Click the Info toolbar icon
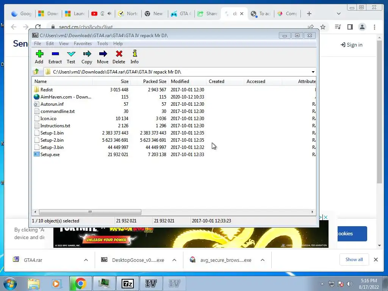 [135, 57]
